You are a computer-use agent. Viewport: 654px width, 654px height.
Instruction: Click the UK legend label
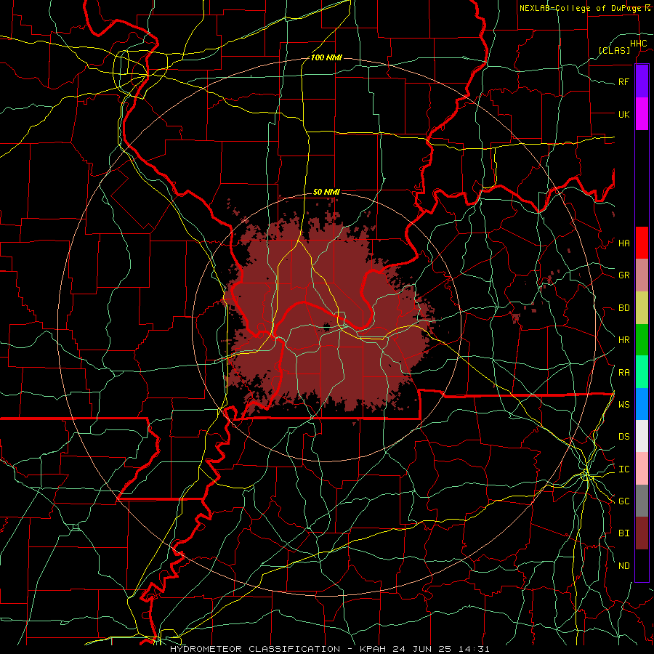(623, 114)
